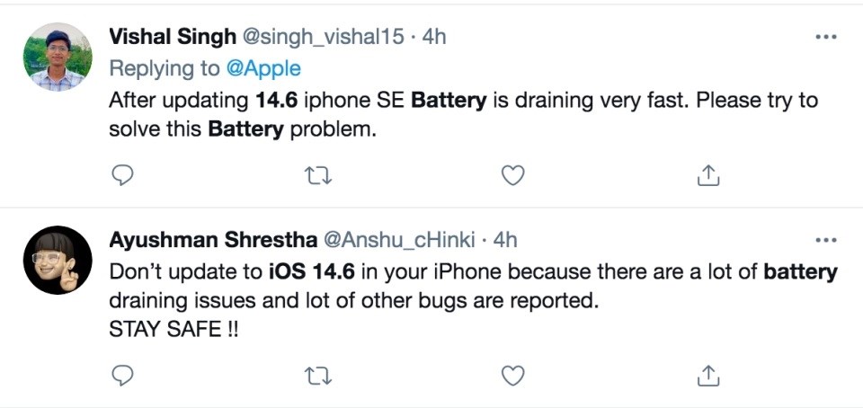This screenshot has height=408, width=863.
Task: Open the timestamp on Vishal Singh's tweet
Action: [x=434, y=37]
